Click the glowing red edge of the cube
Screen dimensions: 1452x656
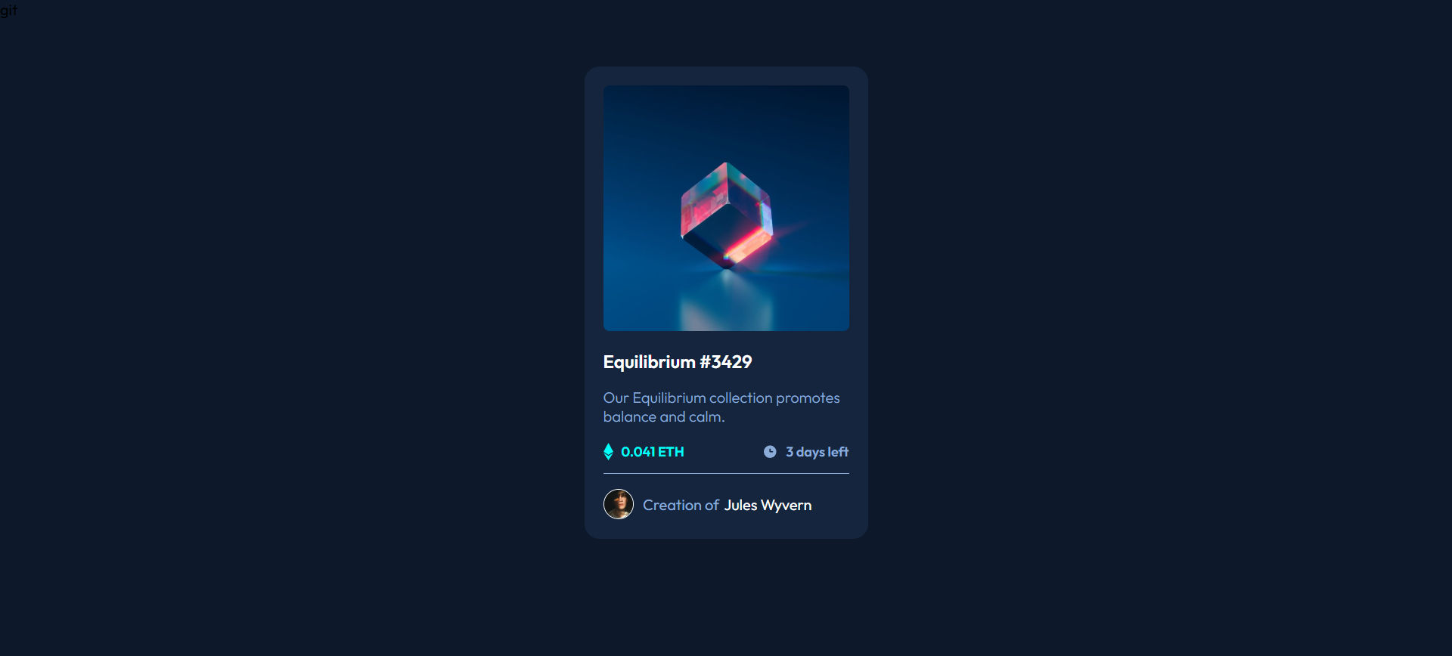(747, 246)
